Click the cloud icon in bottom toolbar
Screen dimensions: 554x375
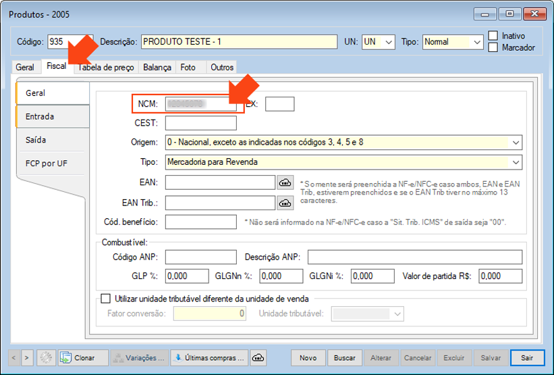tap(258, 357)
